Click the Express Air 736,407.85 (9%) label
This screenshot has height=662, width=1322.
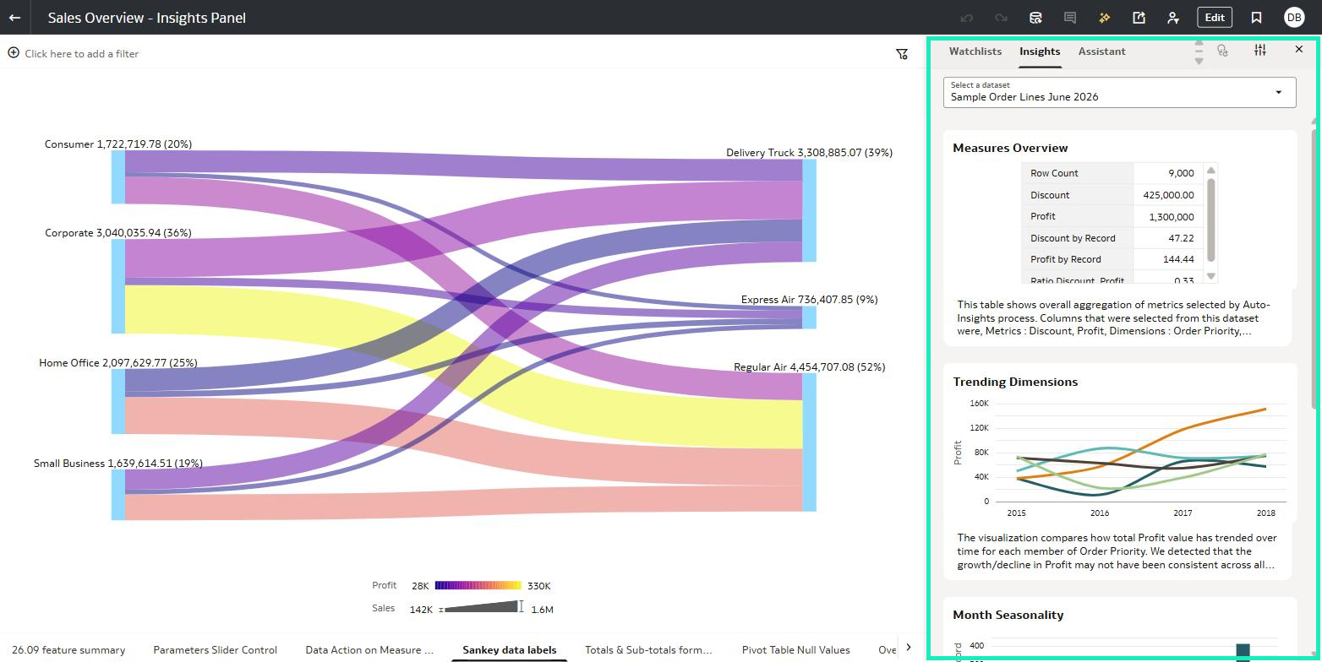[x=809, y=299]
